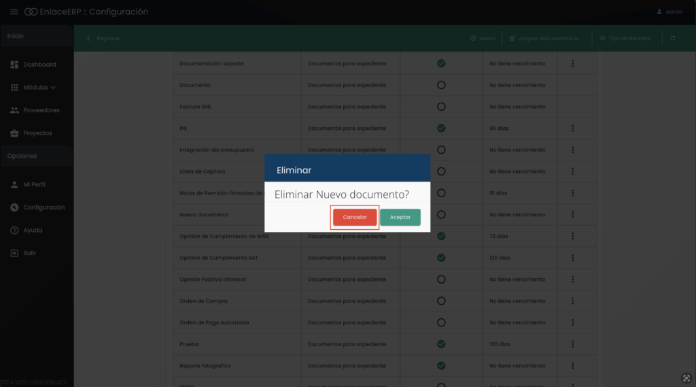This screenshot has height=387, width=696.
Task: Open the hamburger menu next to EnlaceERP
Action: (14, 12)
